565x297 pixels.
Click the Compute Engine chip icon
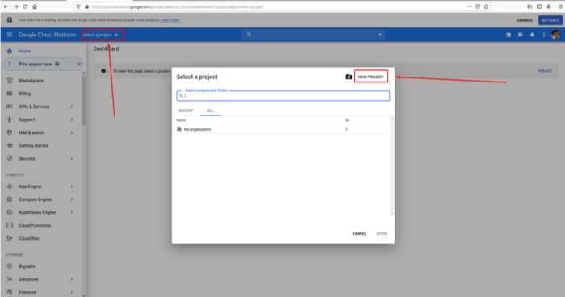(x=10, y=199)
